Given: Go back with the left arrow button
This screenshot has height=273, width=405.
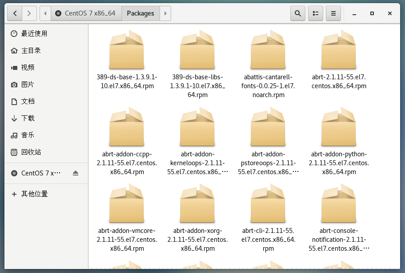Looking at the screenshot, I should click(x=15, y=13).
